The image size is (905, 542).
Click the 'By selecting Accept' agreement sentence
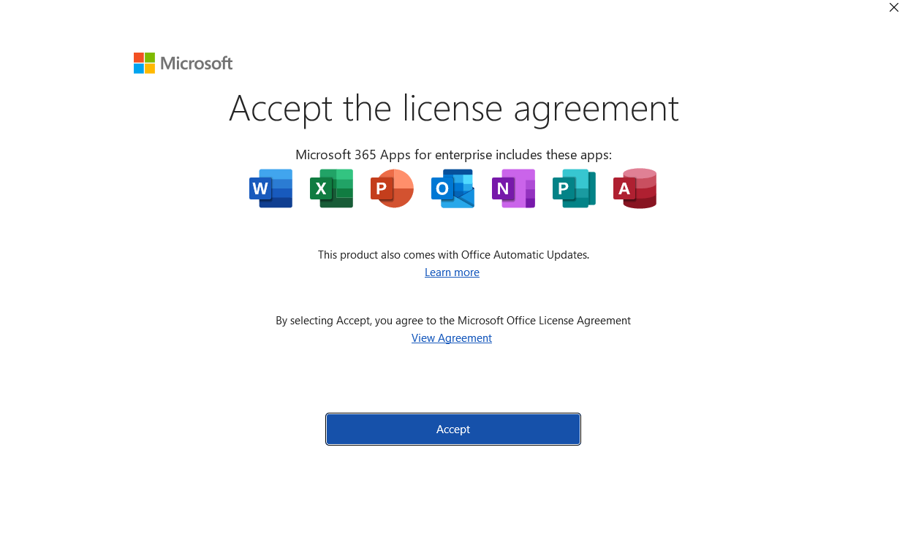coord(453,321)
